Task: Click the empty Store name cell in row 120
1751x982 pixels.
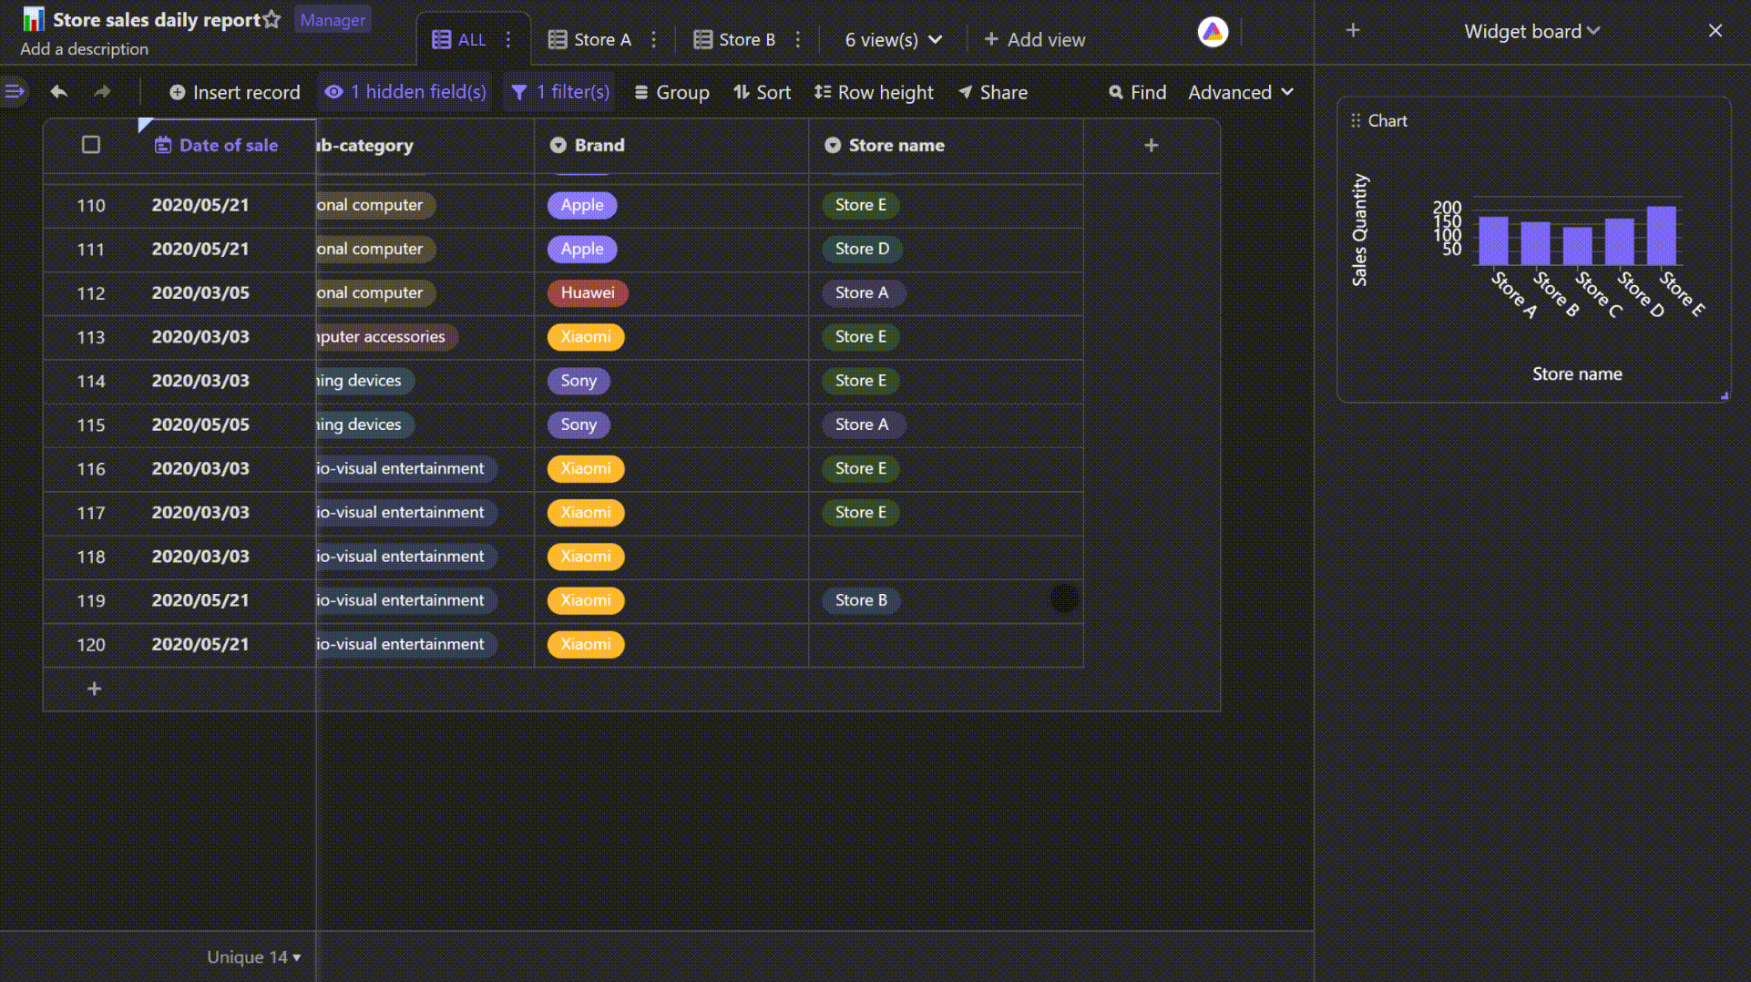Action: 946,645
